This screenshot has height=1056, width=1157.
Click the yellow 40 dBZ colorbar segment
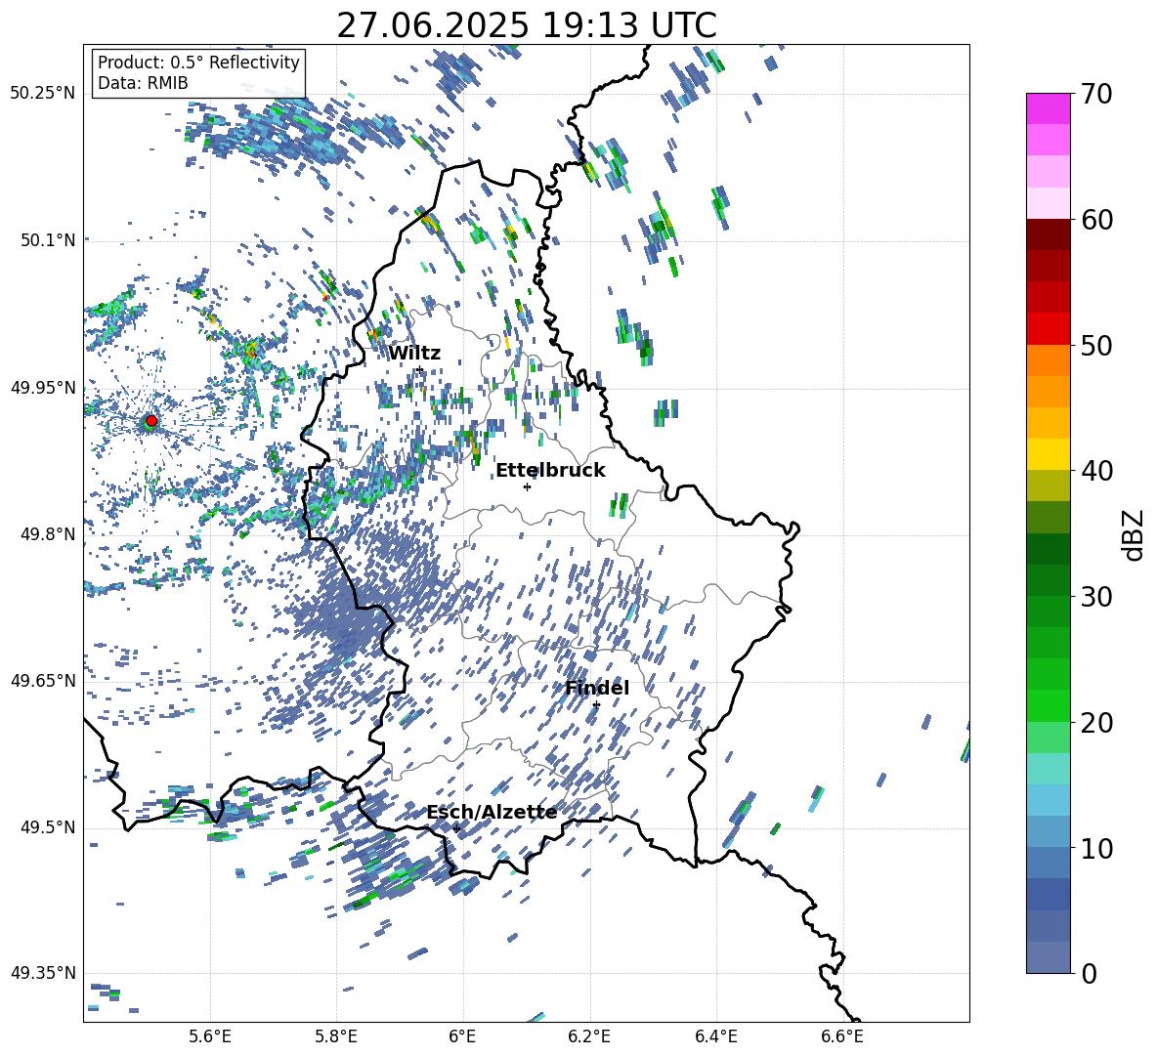point(1048,454)
